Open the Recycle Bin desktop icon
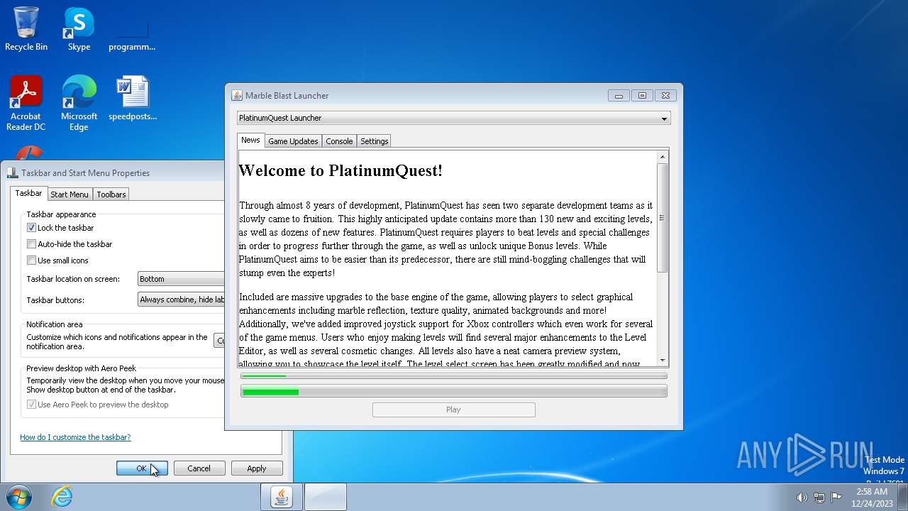The height and width of the screenshot is (511, 908). 26,29
